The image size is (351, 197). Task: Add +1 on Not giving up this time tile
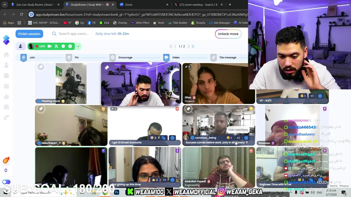[x=164, y=180]
